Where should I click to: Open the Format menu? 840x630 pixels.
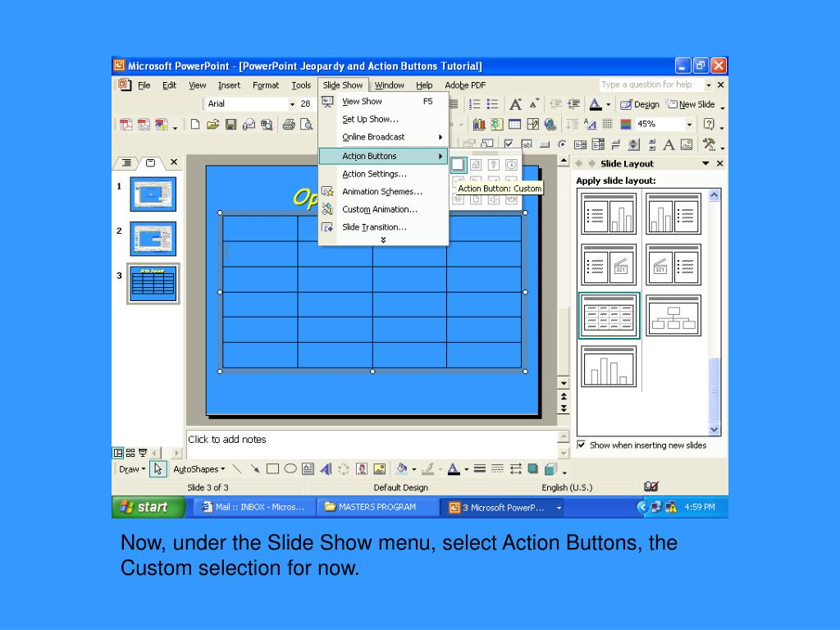point(266,85)
